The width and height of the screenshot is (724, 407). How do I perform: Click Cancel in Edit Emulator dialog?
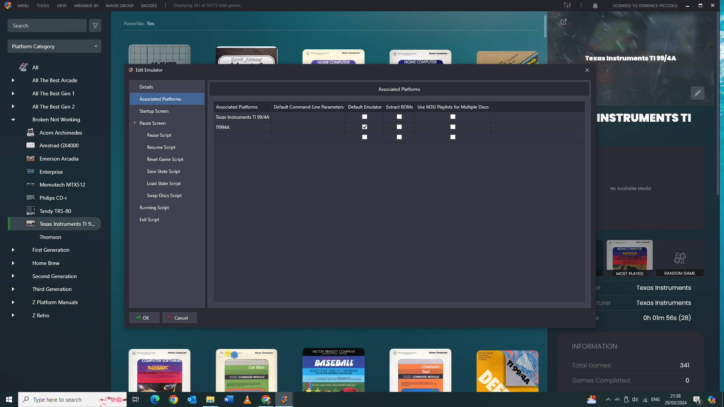point(179,318)
